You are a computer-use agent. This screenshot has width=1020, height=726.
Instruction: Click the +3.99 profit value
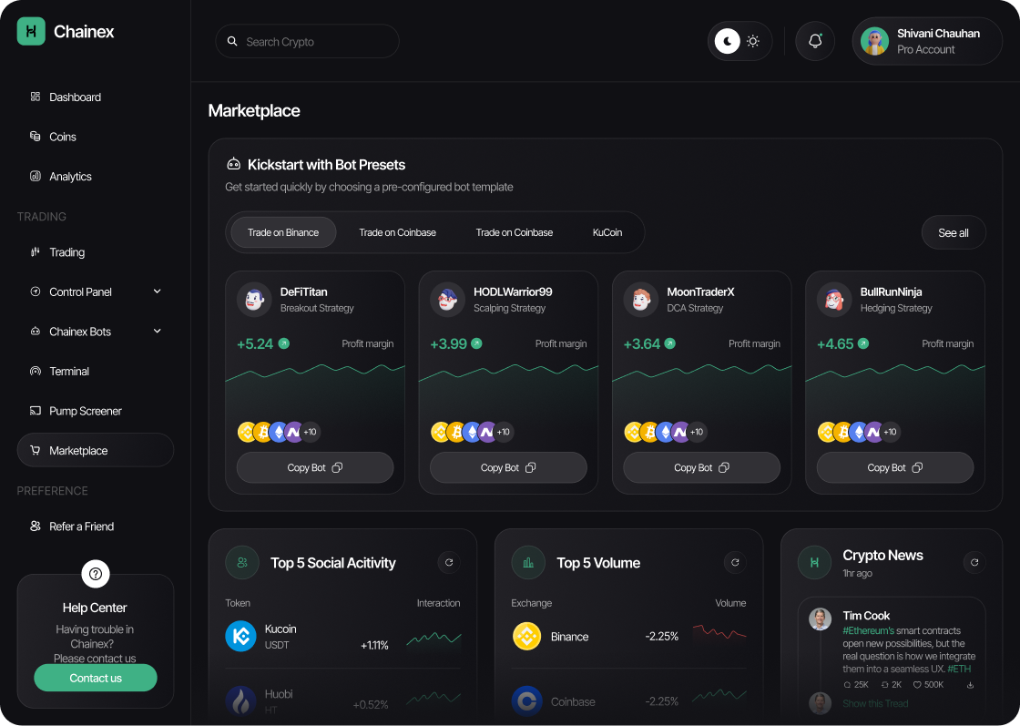click(x=449, y=343)
